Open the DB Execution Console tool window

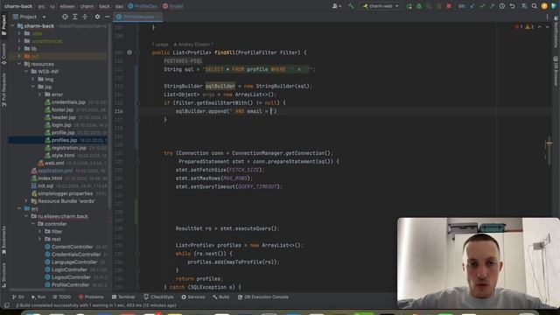263,297
